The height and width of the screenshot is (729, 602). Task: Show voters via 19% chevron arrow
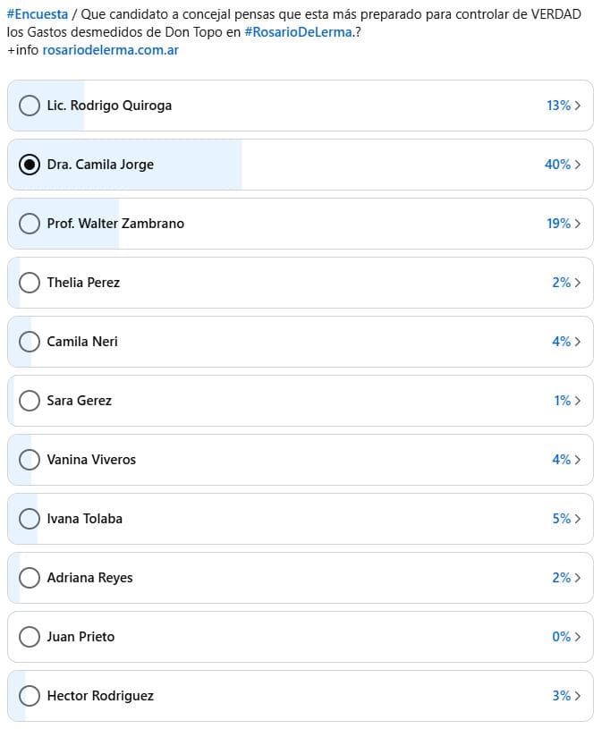[578, 224]
